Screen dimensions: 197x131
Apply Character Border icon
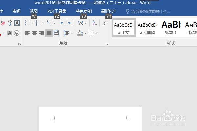17,23
